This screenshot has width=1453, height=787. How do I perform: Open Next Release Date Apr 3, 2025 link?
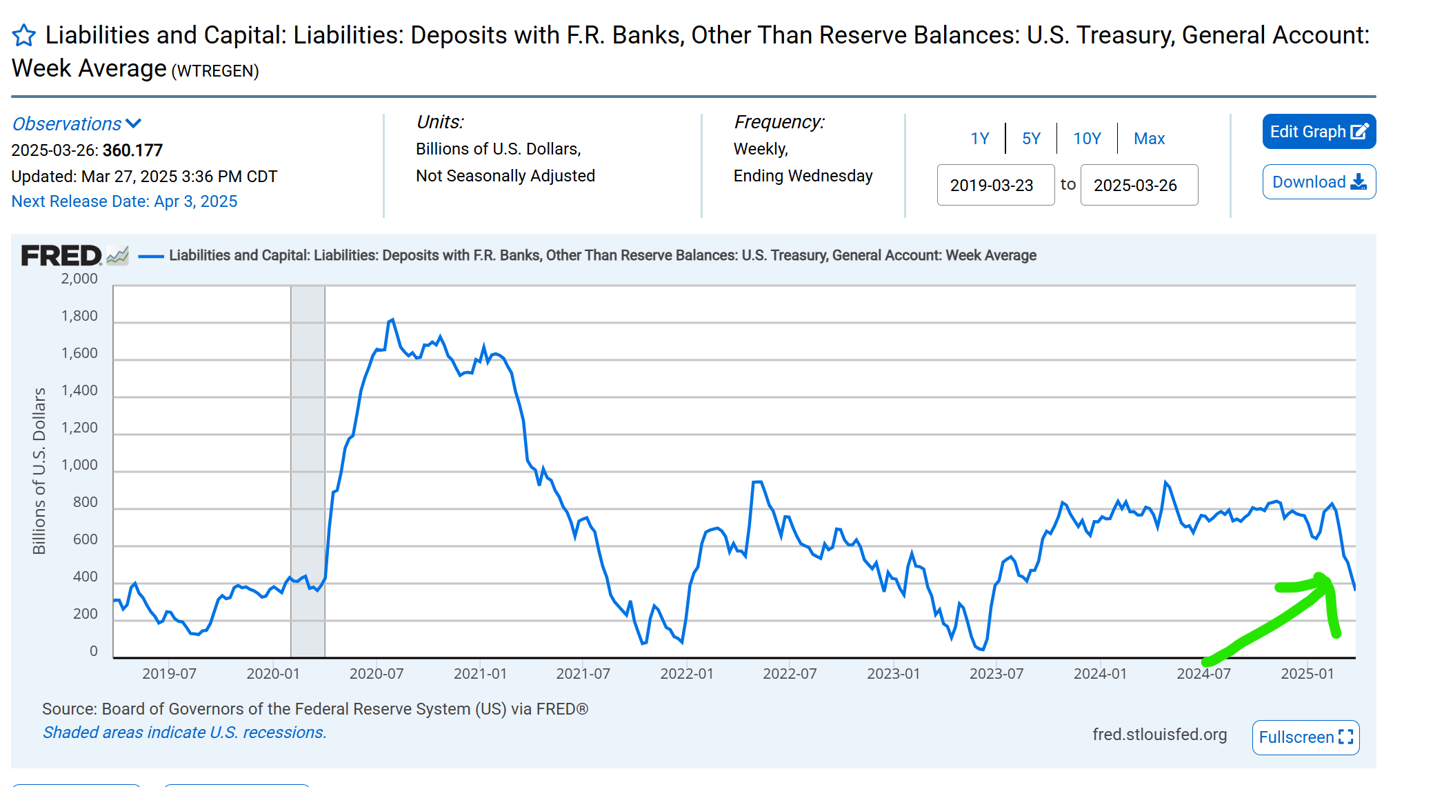tap(124, 201)
